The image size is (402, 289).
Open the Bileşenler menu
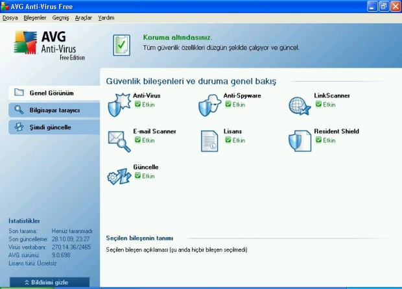[x=35, y=18]
